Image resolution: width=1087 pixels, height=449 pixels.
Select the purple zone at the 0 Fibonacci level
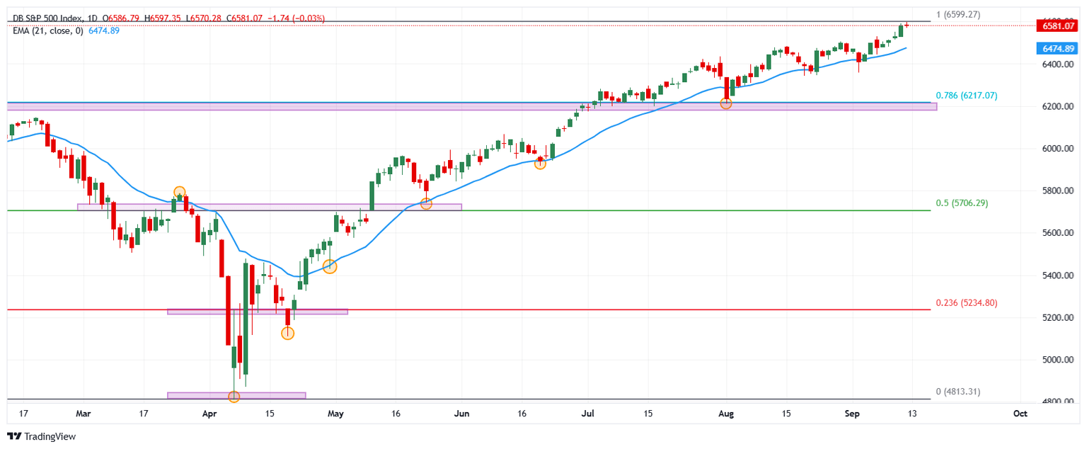[x=236, y=395]
